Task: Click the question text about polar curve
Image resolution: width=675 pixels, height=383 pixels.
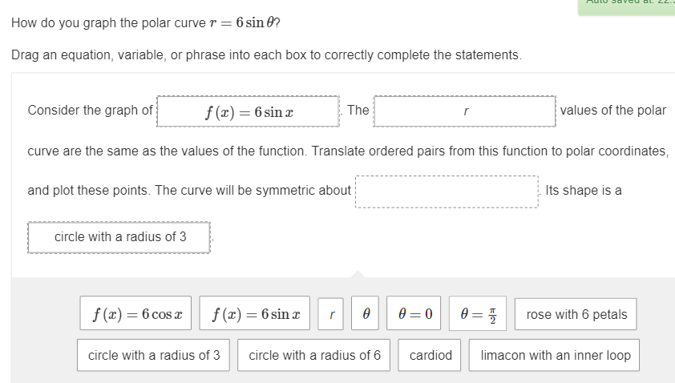Action: coord(146,22)
